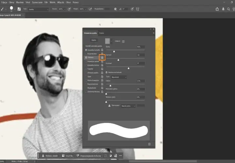
Task: Open Tryb Wysokość dropdown in texture settings
Action: click(119, 77)
